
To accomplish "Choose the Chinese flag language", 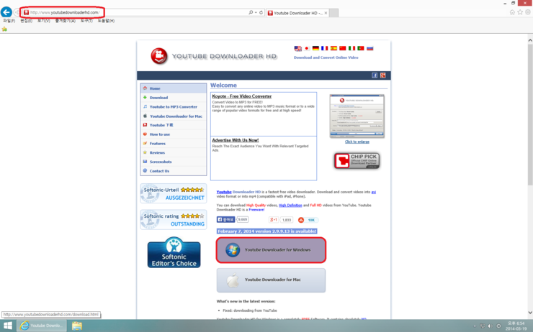I will pos(343,48).
